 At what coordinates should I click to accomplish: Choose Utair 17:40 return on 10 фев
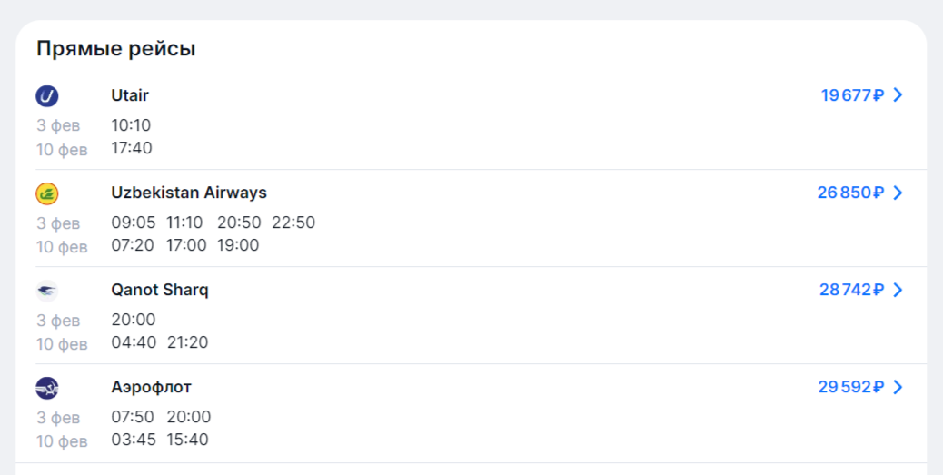pyautogui.click(x=132, y=148)
